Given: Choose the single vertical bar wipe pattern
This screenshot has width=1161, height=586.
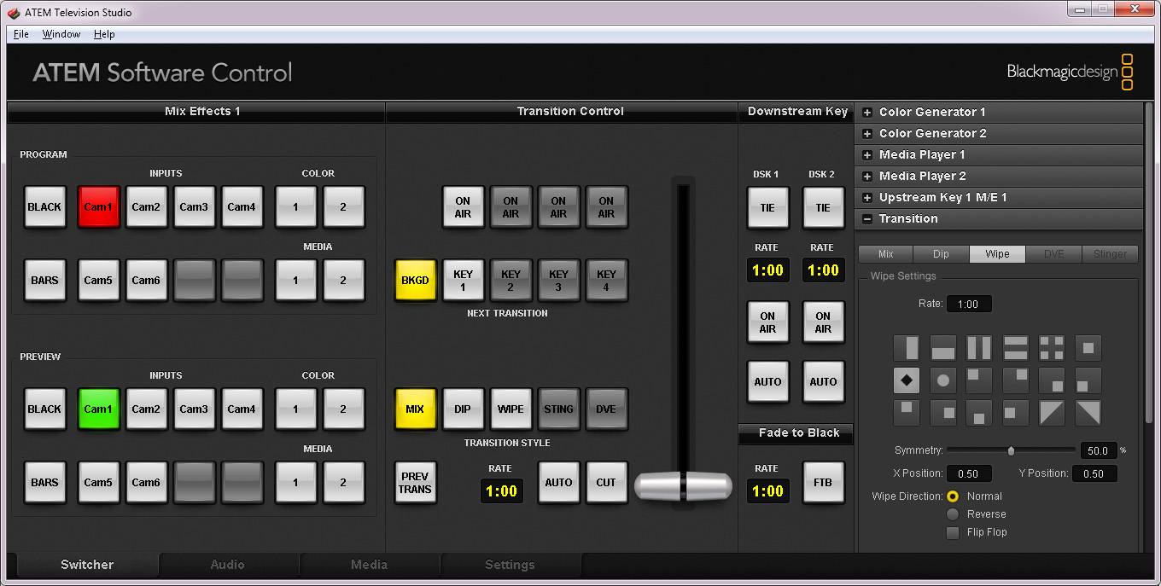Looking at the screenshot, I should coord(907,348).
